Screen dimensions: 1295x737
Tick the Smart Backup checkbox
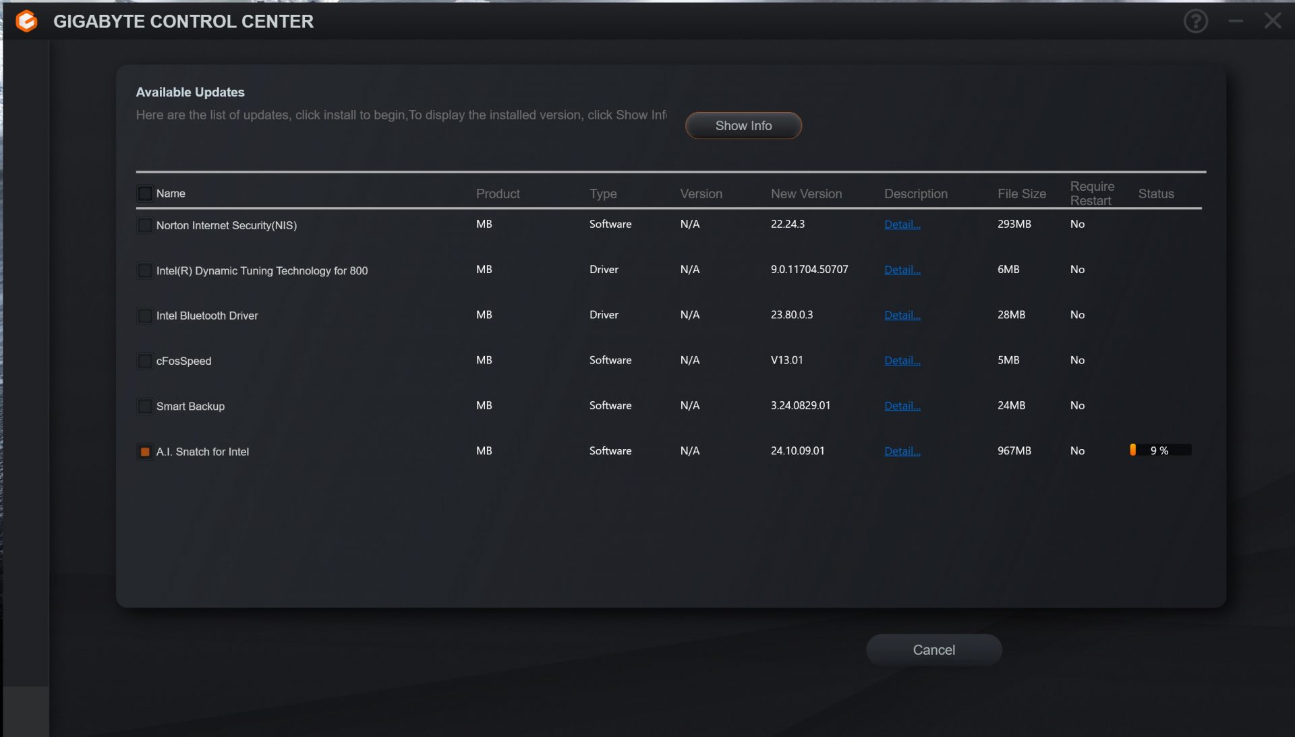[x=145, y=406]
